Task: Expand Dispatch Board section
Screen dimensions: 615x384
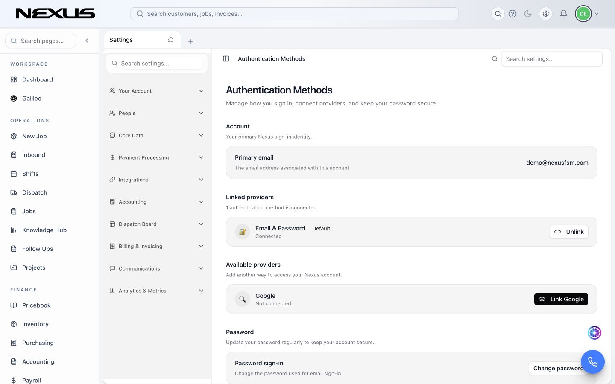Action: pos(157,224)
